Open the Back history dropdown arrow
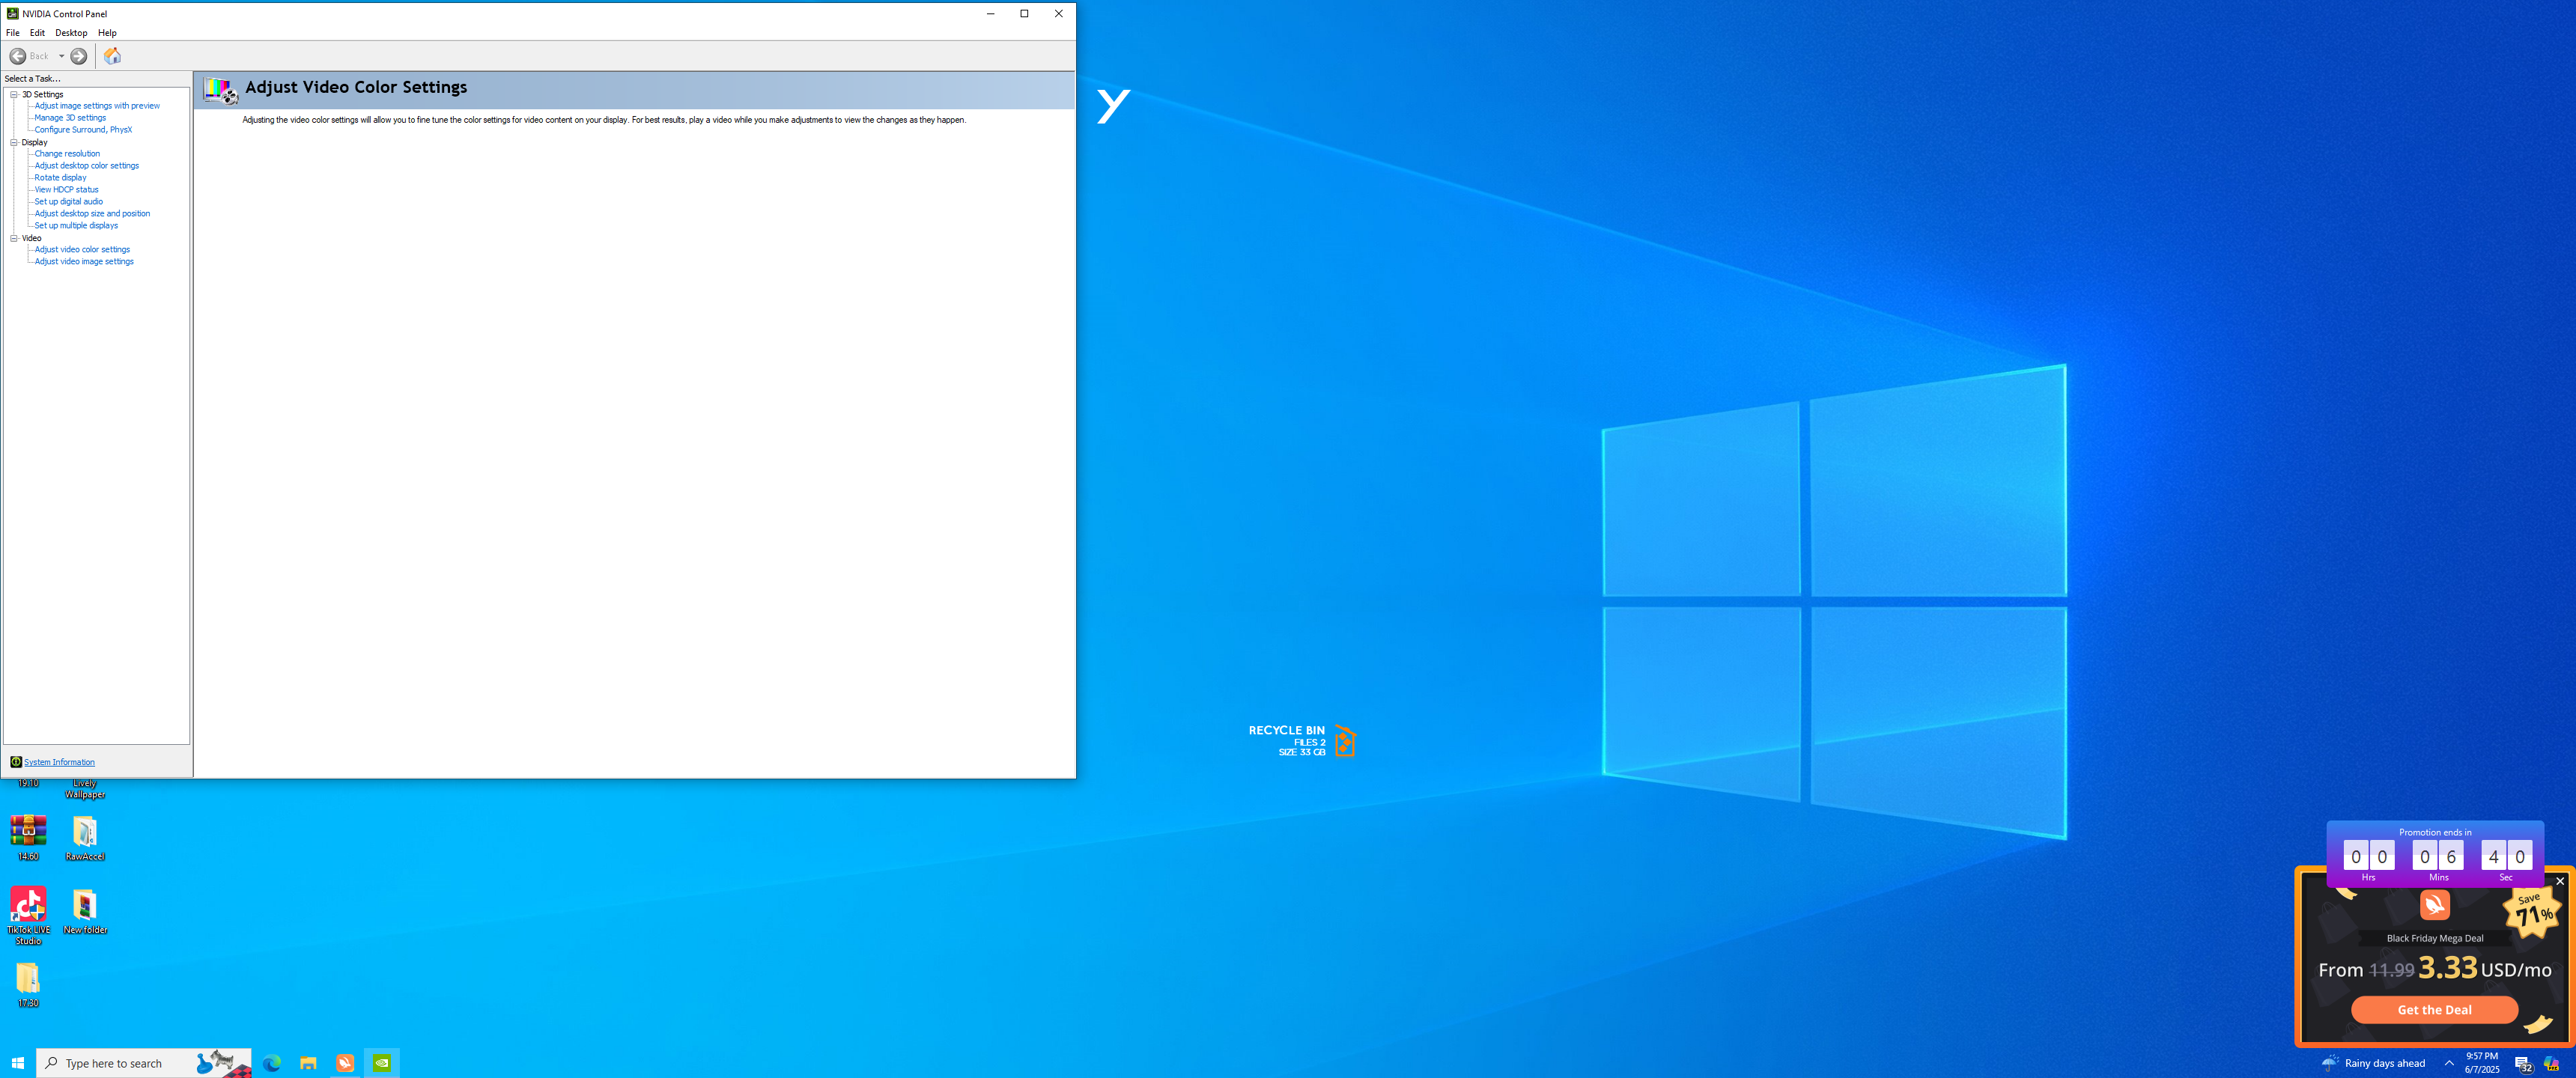The image size is (2576, 1078). click(x=61, y=56)
